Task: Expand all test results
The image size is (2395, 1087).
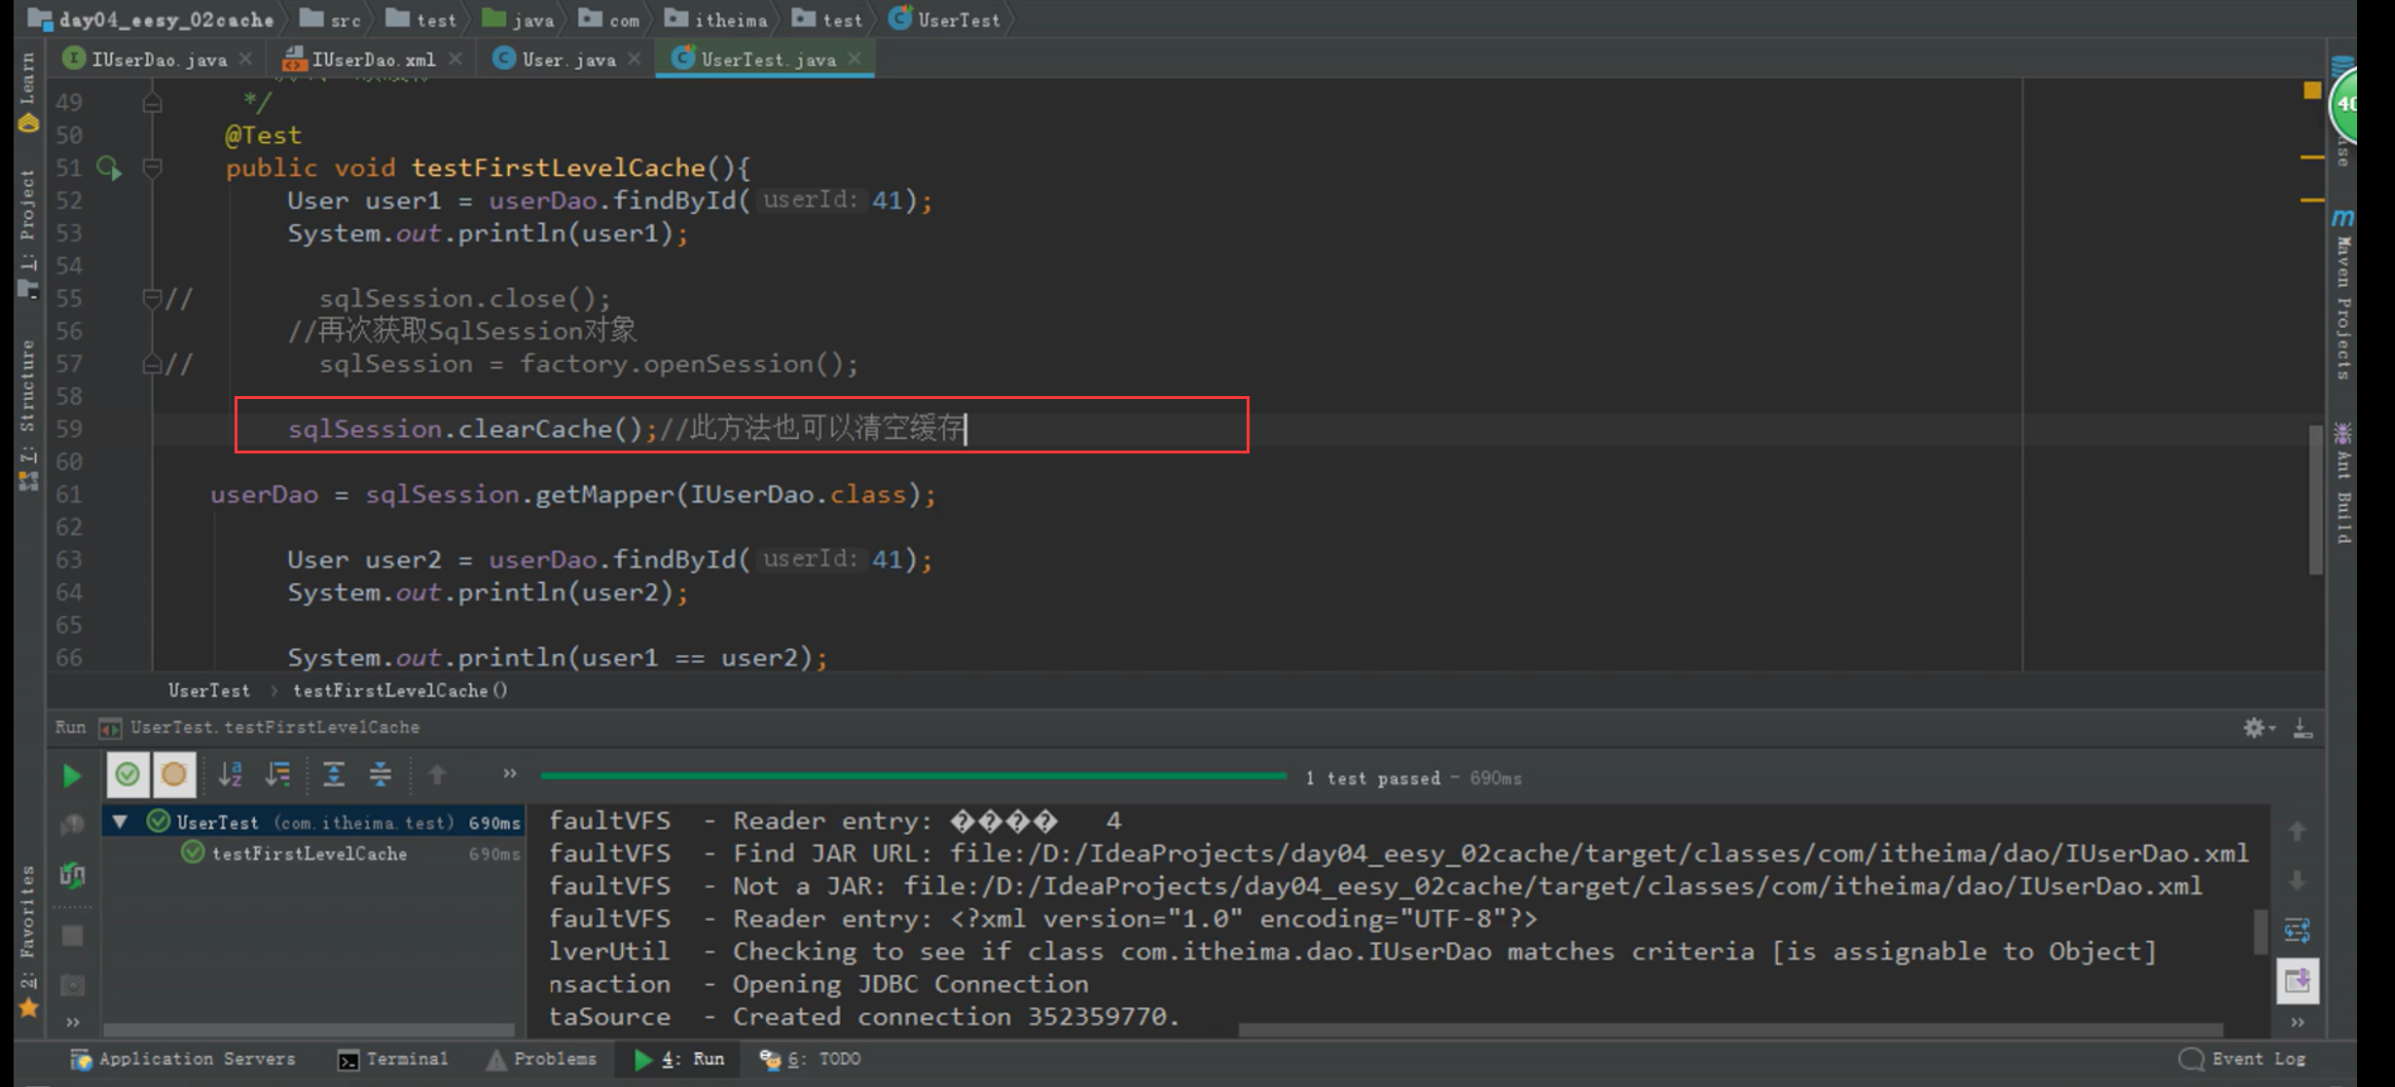Action: click(334, 775)
